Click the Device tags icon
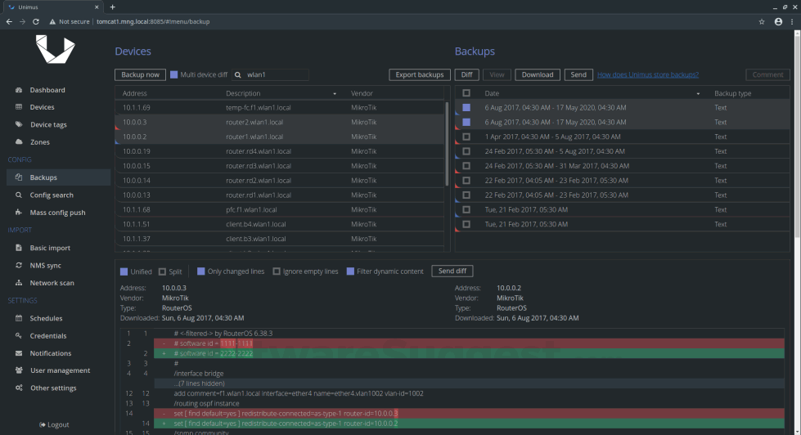The width and height of the screenshot is (801, 435). coord(19,124)
